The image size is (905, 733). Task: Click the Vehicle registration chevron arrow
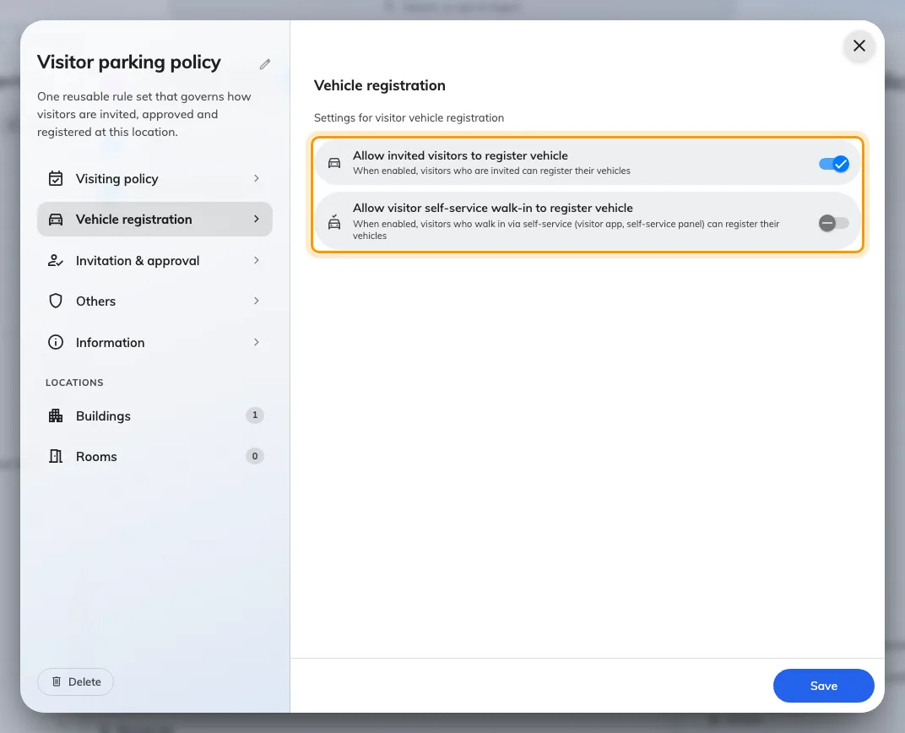point(257,220)
